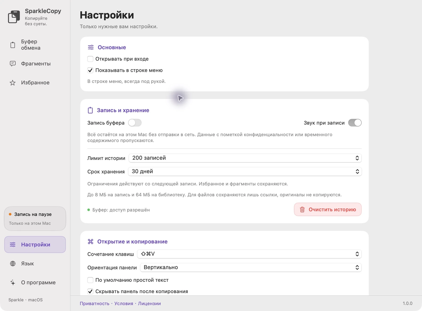The height and width of the screenshot is (311, 422).
Task: Open the Лицензии footer link
Action: (149, 303)
